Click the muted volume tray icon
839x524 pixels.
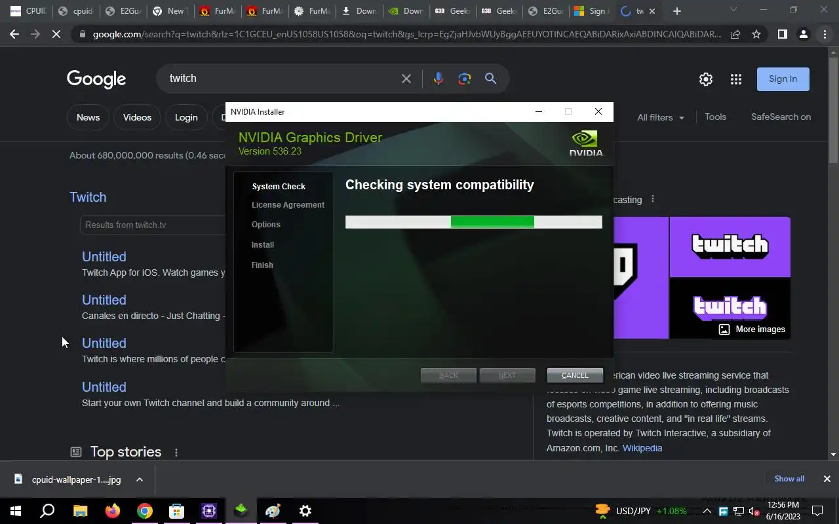[754, 512]
